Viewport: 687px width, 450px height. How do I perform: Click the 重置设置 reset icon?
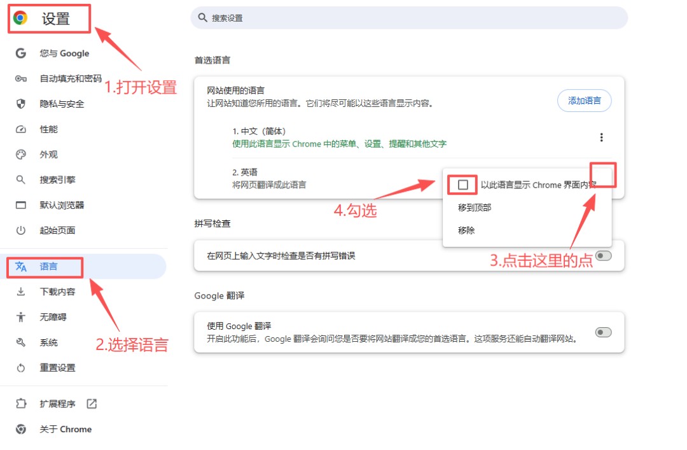pos(19,368)
